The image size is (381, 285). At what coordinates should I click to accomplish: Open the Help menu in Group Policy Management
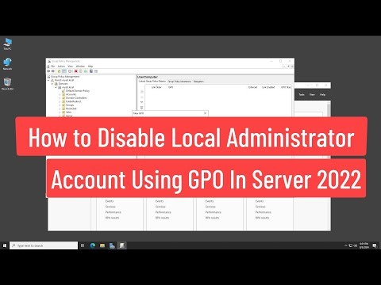coord(90,66)
